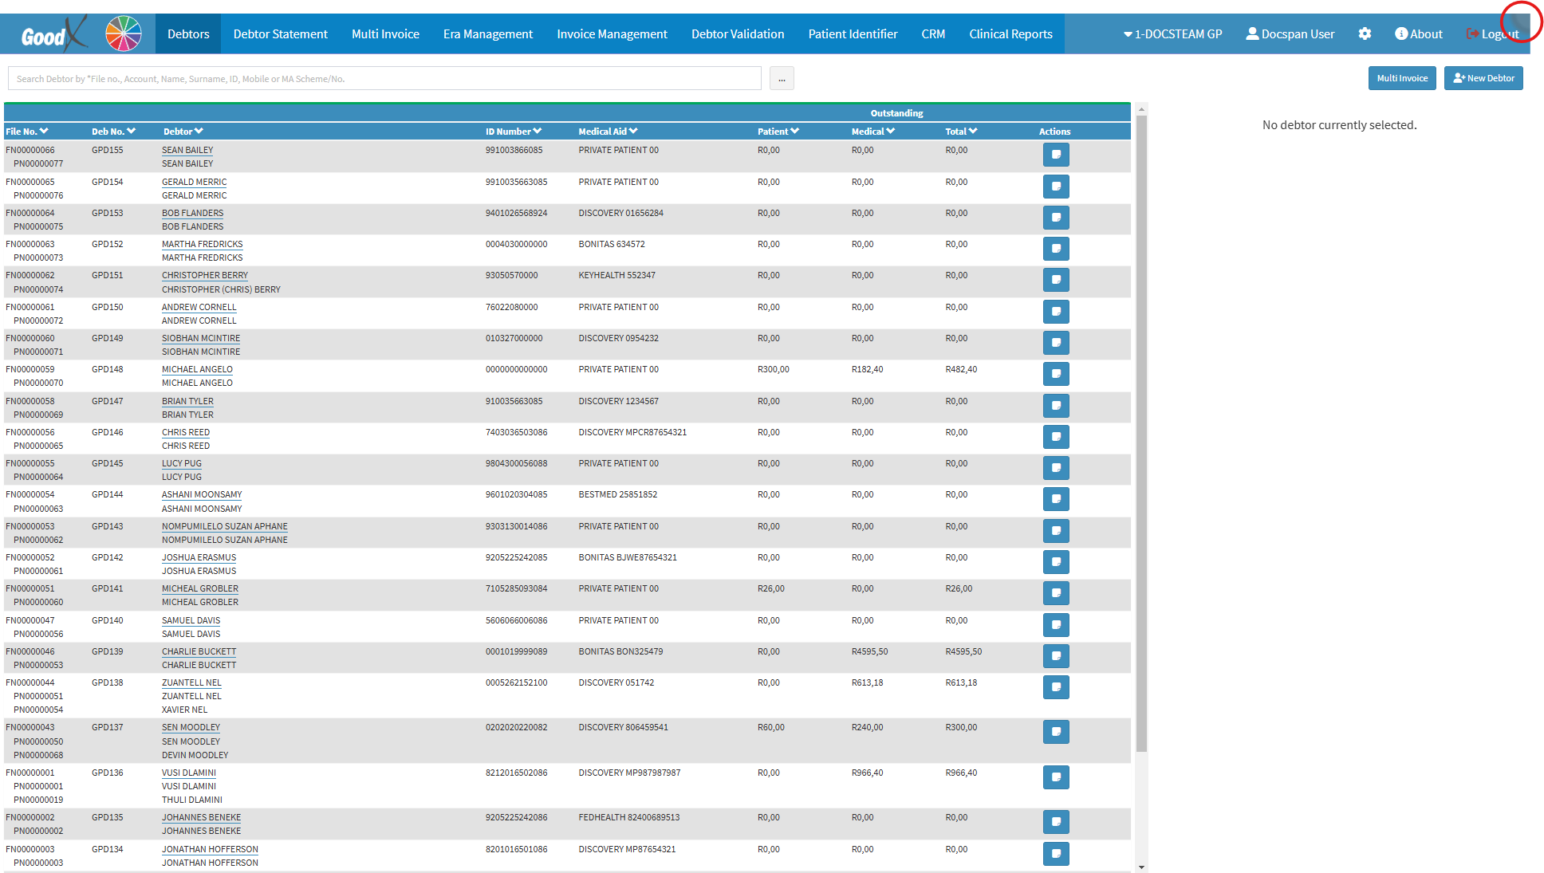Click the About info icon
Viewport: 1544px width, 873px height.
pos(1400,33)
